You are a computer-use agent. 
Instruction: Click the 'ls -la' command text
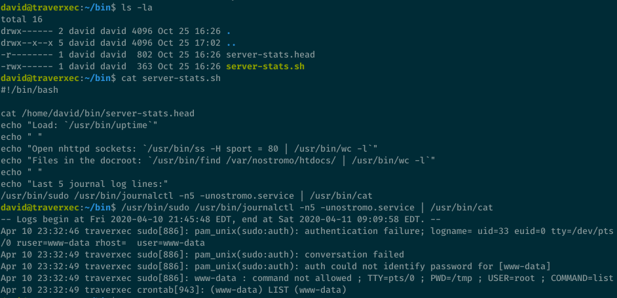coord(135,7)
